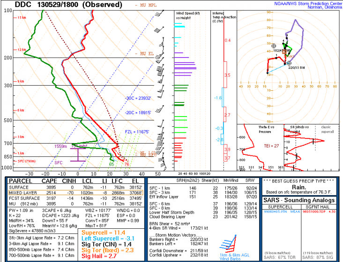Click the MU MPL label on the skew-T
The image size is (343, 262).
pos(146,5)
